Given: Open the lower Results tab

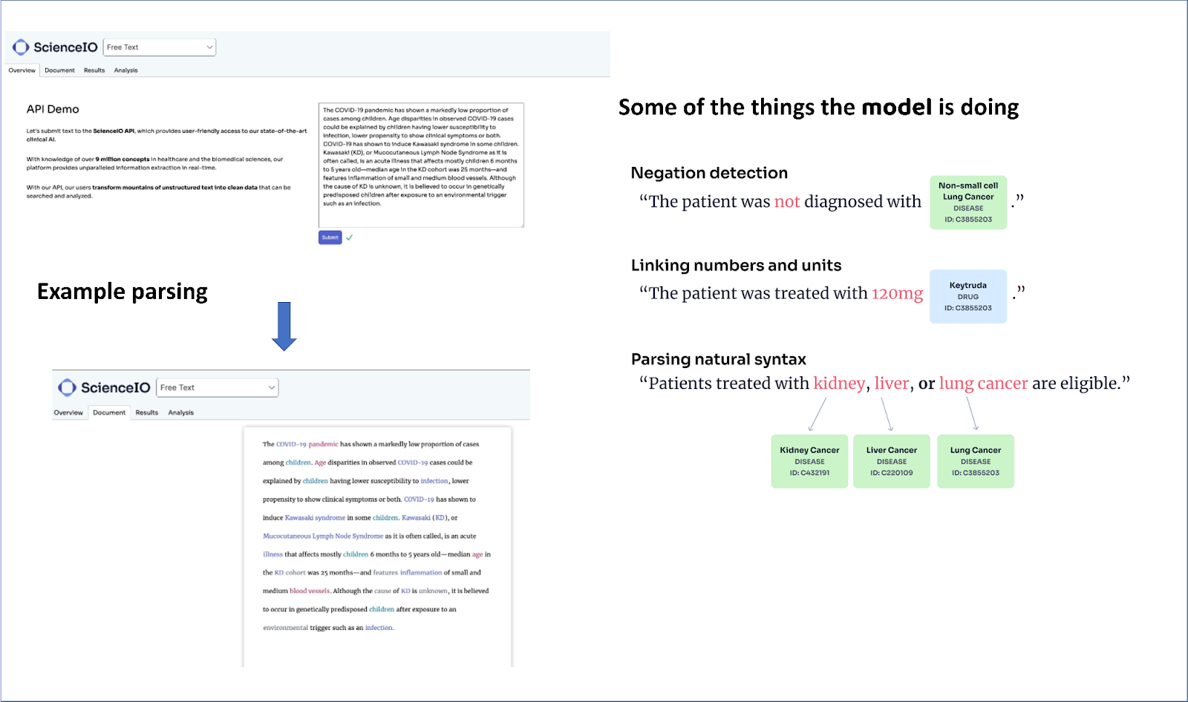Looking at the screenshot, I should [x=147, y=413].
